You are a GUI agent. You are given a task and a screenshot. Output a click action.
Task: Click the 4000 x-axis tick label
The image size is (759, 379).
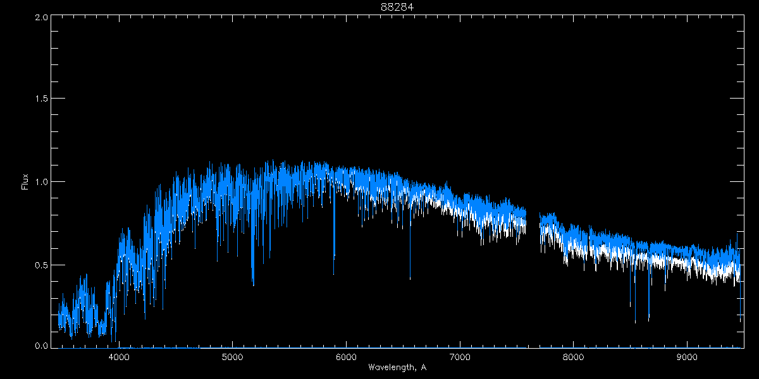[119, 357]
